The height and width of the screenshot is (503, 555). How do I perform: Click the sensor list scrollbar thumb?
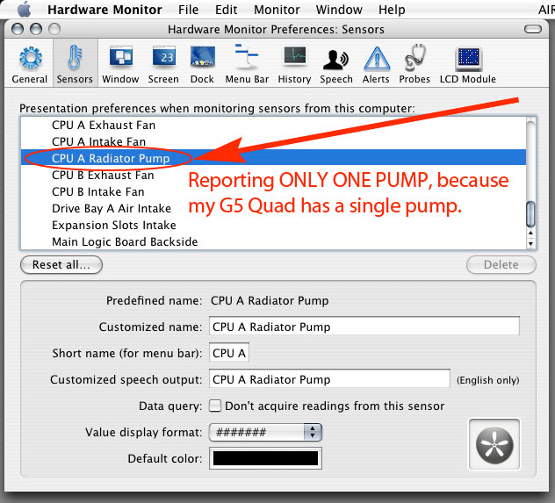530,214
